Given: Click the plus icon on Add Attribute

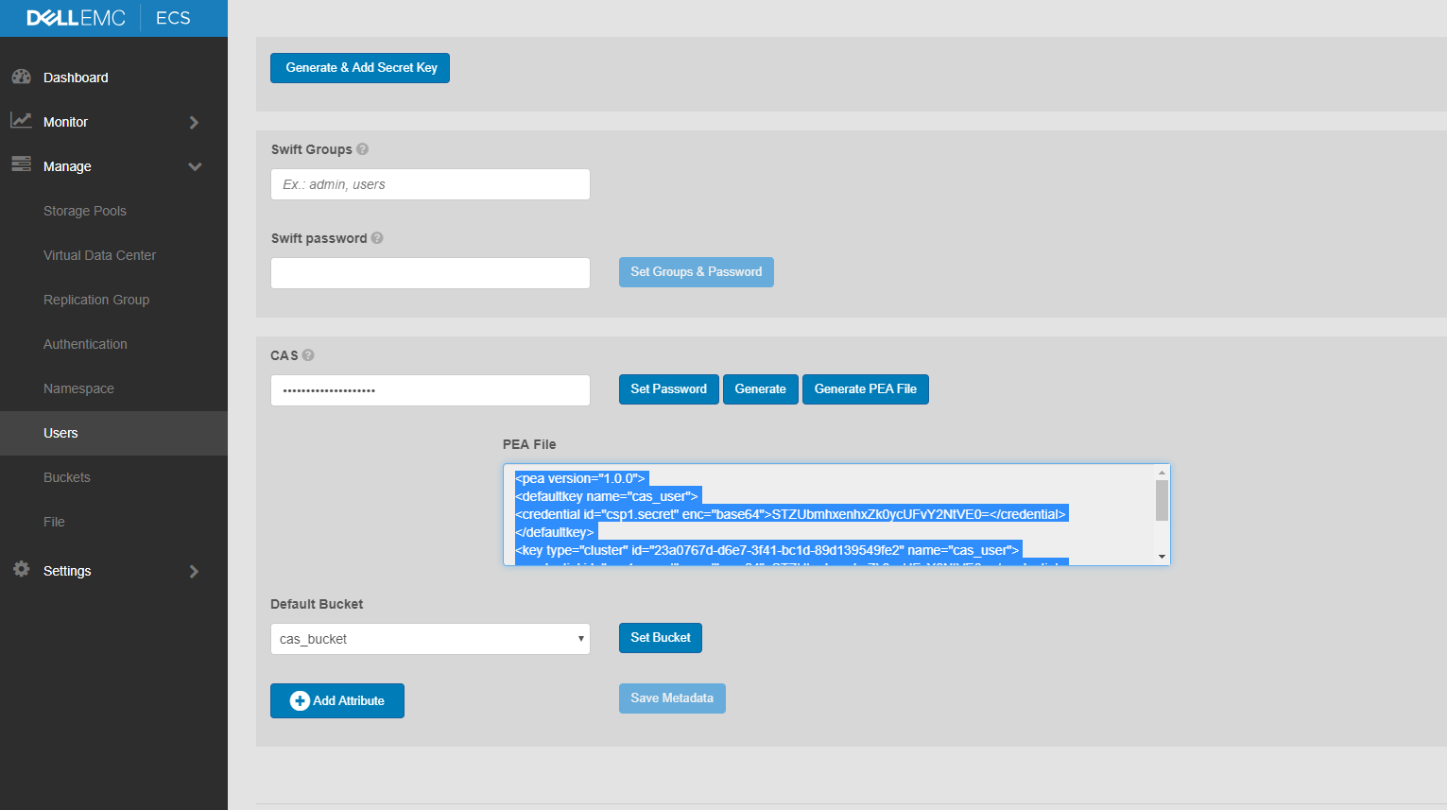Looking at the screenshot, I should coord(300,700).
